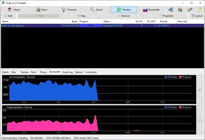Sort transfers by Status column

click(116, 21)
